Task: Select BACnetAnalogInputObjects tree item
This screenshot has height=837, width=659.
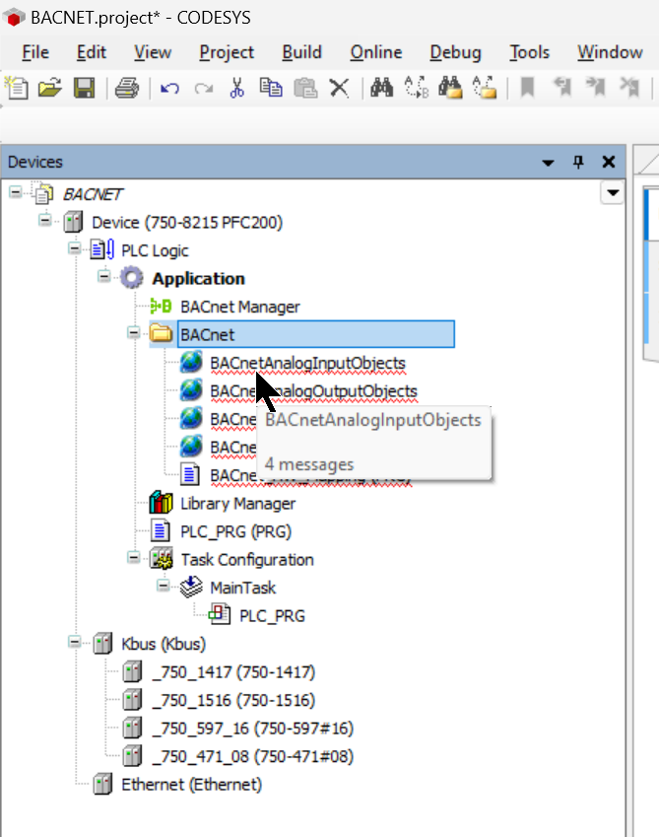Action: pyautogui.click(x=307, y=363)
